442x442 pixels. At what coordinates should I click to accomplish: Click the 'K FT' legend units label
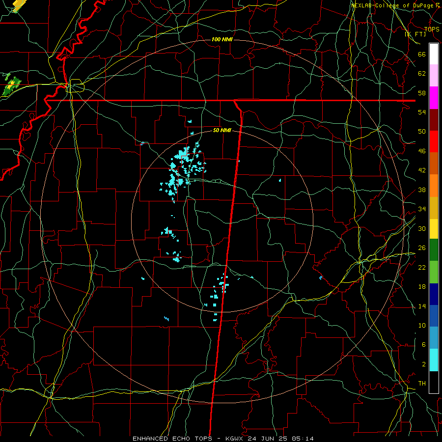[415, 34]
